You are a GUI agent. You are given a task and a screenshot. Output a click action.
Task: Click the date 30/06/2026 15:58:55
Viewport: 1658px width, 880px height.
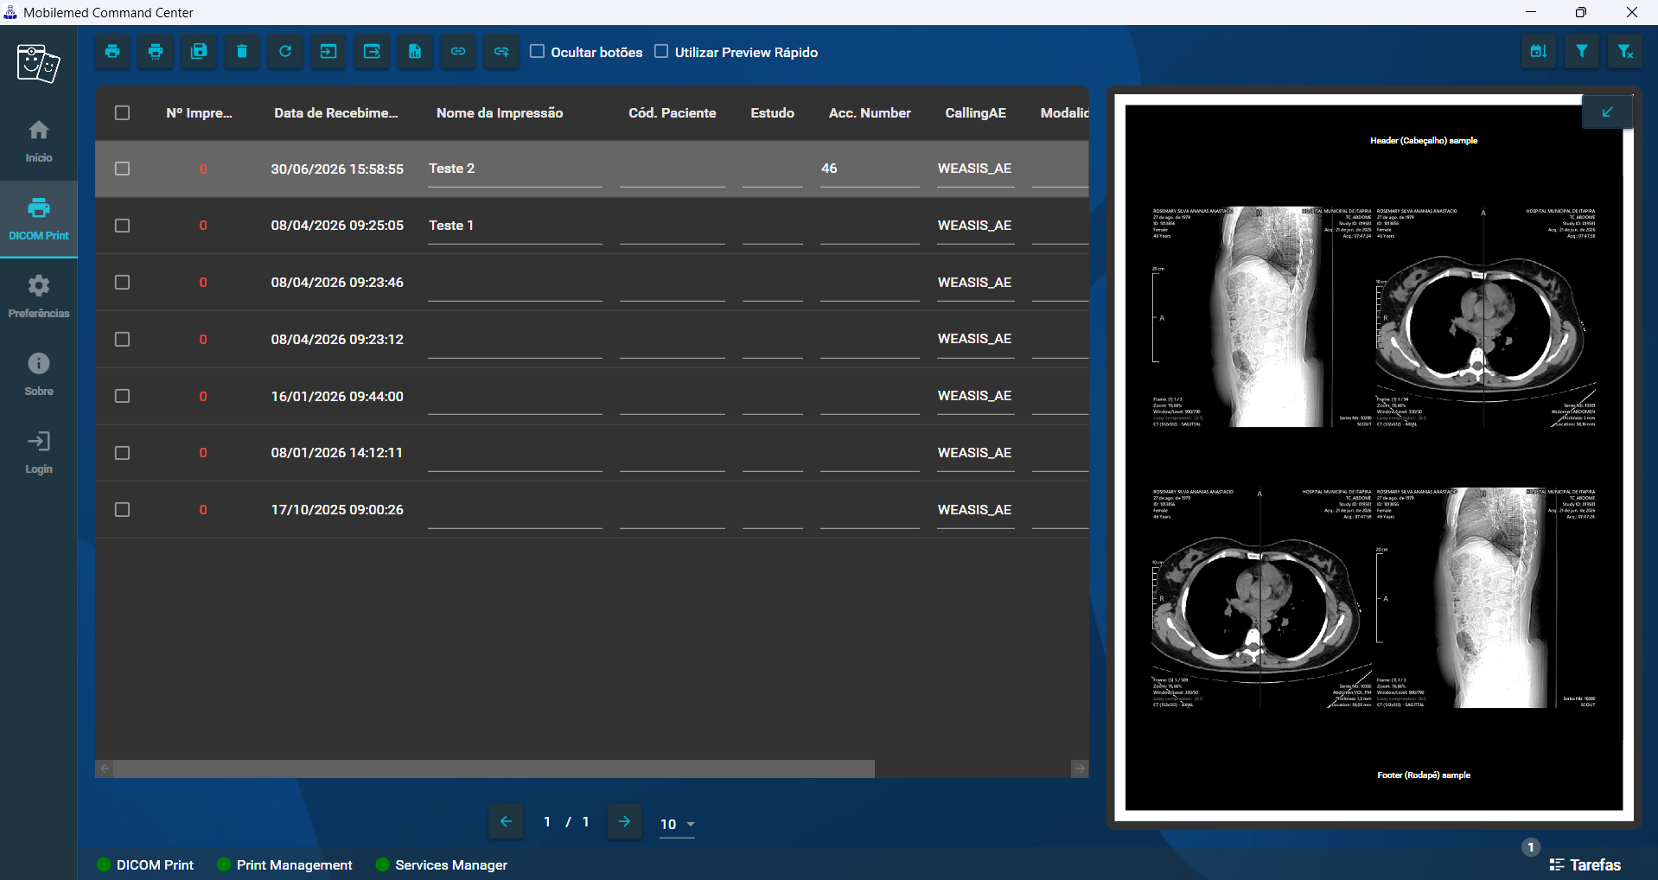(337, 169)
